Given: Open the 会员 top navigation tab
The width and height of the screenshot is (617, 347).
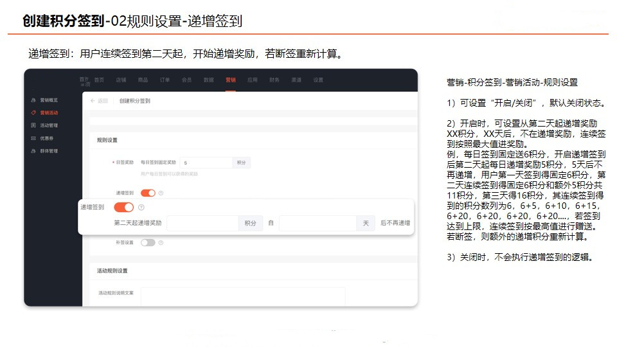Looking at the screenshot, I should pos(186,80).
